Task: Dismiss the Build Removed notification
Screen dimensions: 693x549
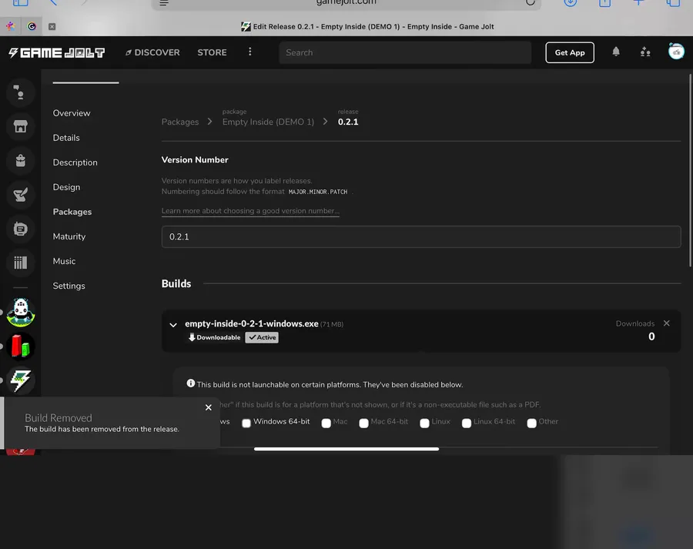Action: (209, 407)
